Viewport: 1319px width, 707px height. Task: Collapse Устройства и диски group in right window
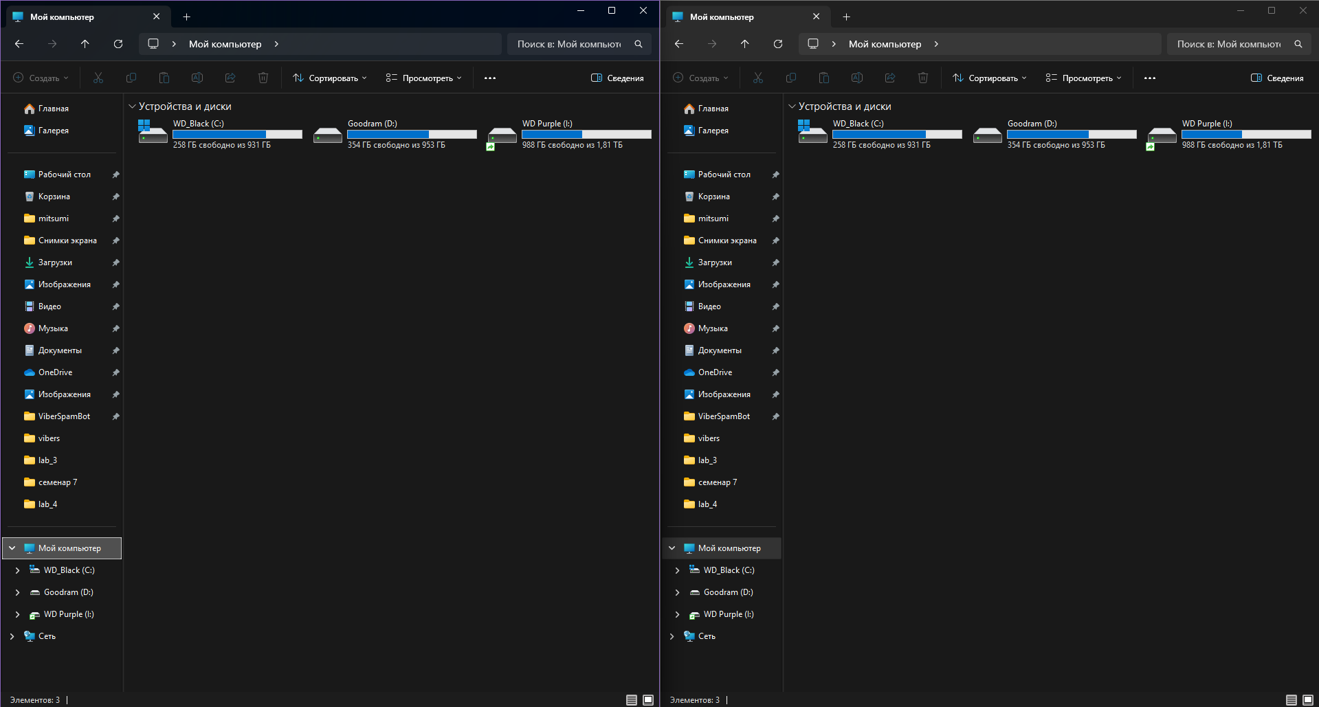click(792, 106)
